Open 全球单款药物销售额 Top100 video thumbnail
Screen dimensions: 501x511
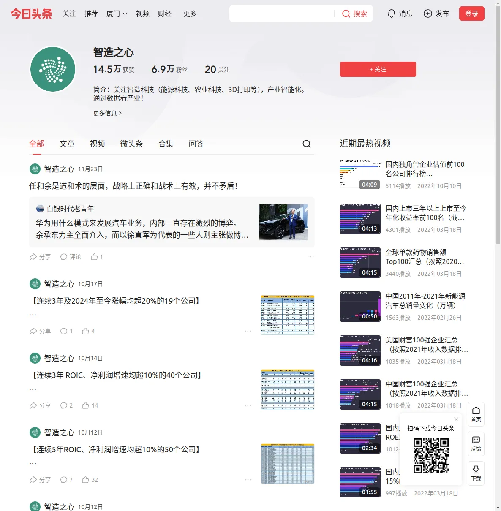click(x=360, y=263)
